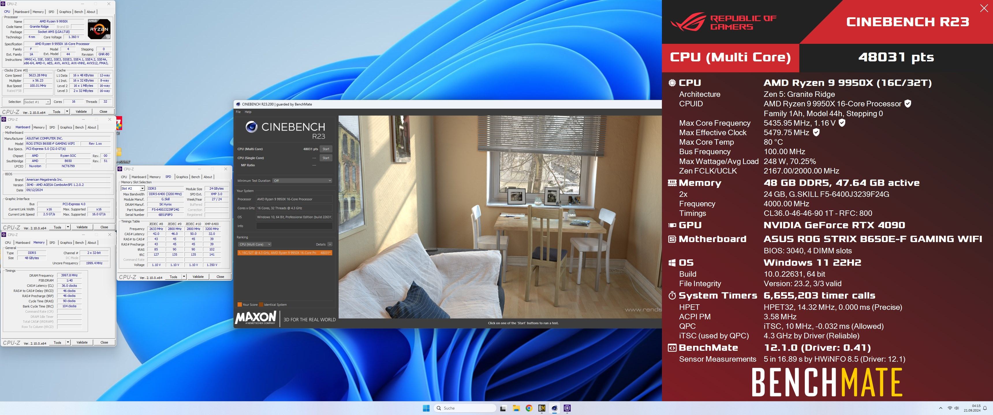Image resolution: width=993 pixels, height=415 pixels.
Task: Switch to Graphics tab in top CPU-Z window
Action: point(65,12)
